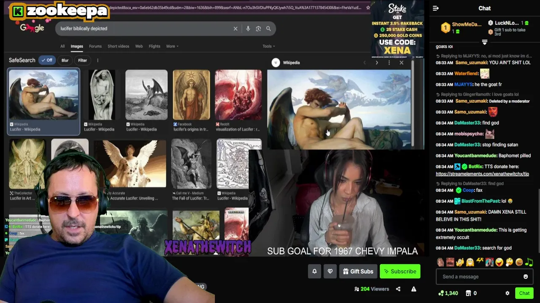The image size is (540, 303).
Task: Open the chat shop store icon
Action: (x=468, y=293)
